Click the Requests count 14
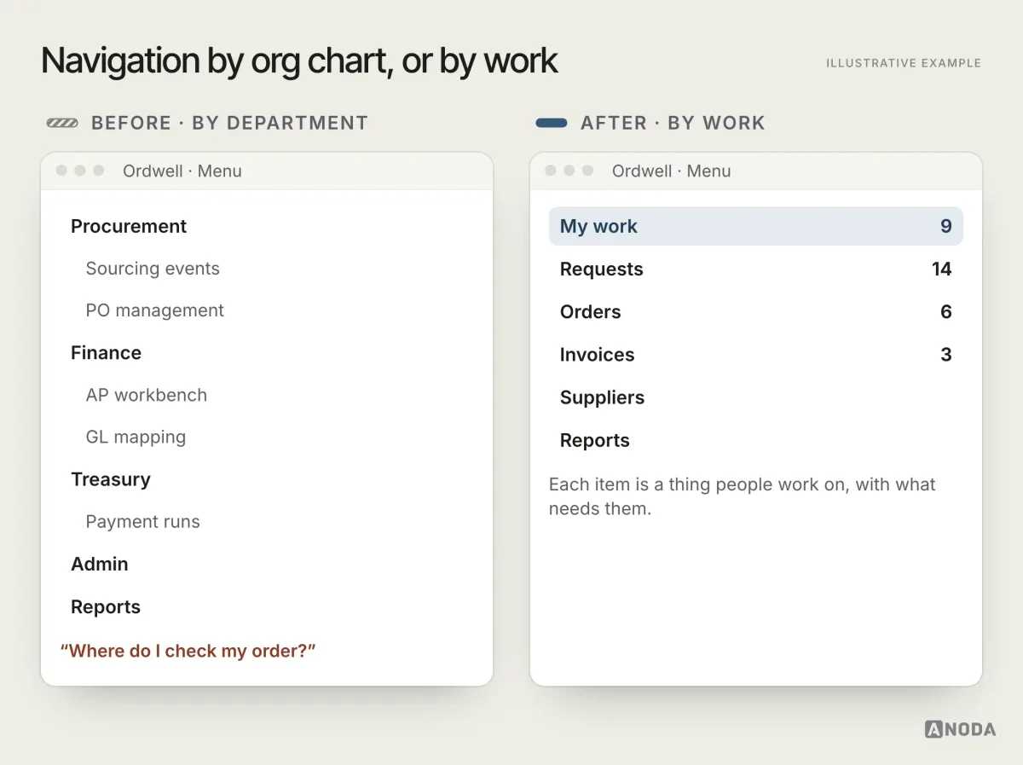 point(941,269)
